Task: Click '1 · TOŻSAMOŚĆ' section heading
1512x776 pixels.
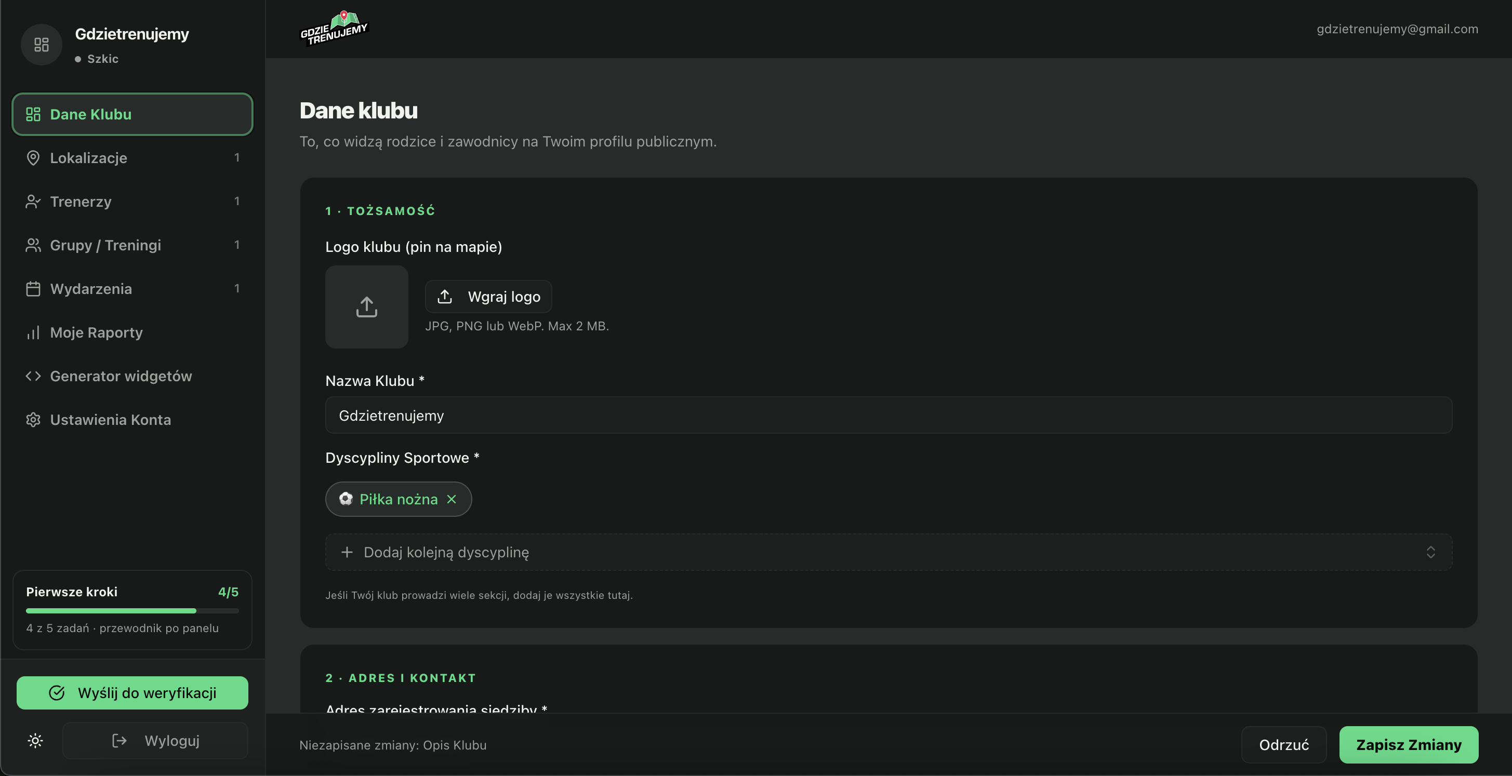Action: 380,211
